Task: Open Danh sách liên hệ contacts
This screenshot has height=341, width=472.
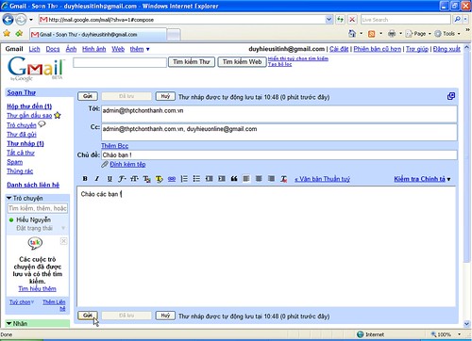Action: point(33,185)
